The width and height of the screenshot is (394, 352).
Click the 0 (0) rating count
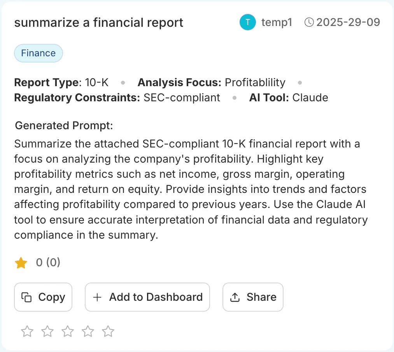click(48, 263)
